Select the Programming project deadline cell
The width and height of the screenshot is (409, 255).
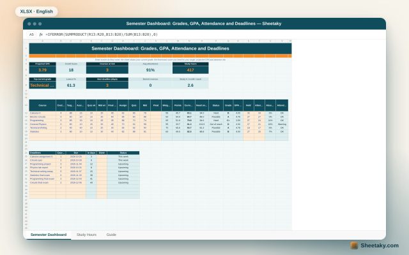pos(43,164)
